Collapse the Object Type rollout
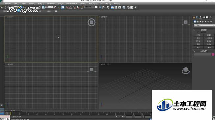Screen dimensions: 215x120 pos(204,30)
